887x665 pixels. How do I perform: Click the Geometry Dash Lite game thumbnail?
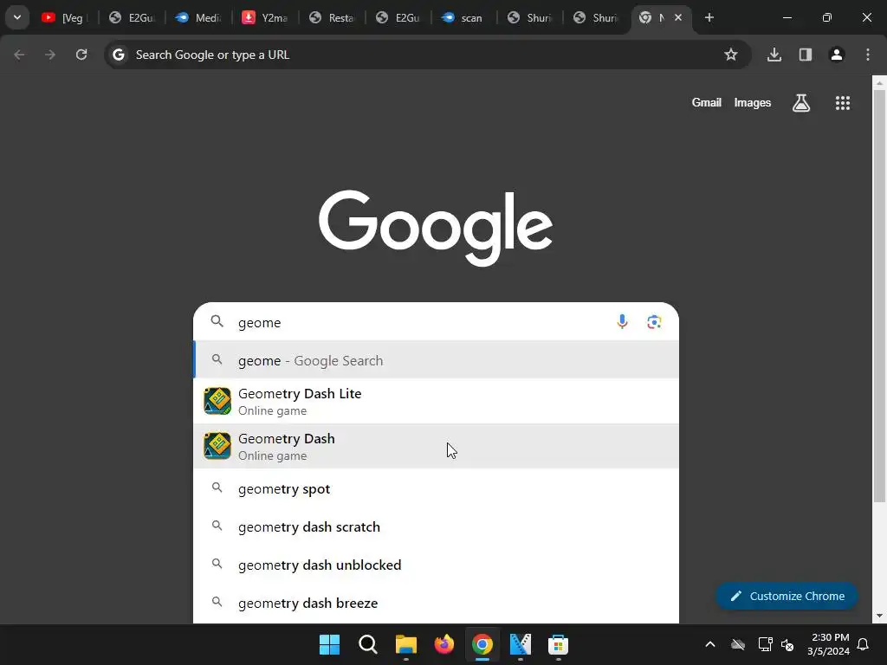coord(217,401)
